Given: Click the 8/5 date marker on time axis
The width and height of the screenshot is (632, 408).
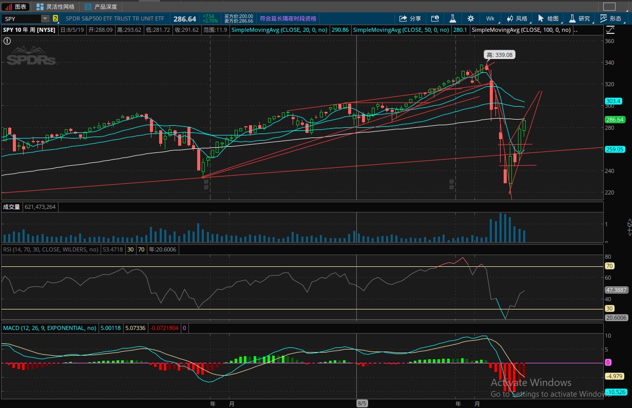Looking at the screenshot, I should [362, 403].
